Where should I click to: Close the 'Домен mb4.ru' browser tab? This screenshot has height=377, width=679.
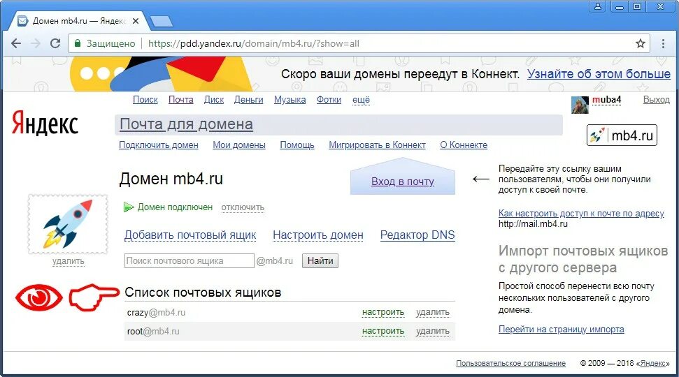(136, 21)
